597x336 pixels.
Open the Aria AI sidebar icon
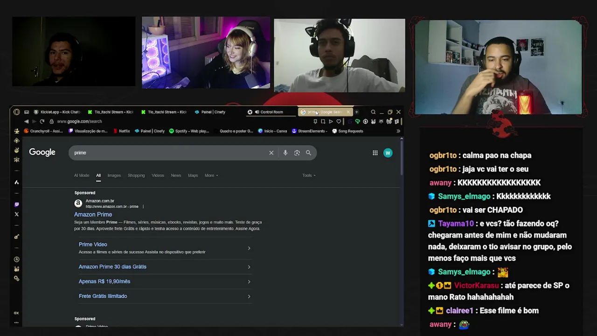coord(17,182)
